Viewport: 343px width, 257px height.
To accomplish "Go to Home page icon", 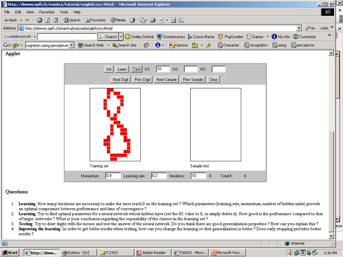I will (56, 20).
